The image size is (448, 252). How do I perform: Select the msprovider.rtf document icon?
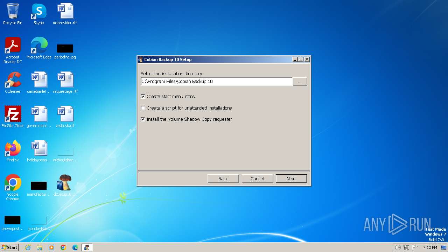[x=65, y=14]
